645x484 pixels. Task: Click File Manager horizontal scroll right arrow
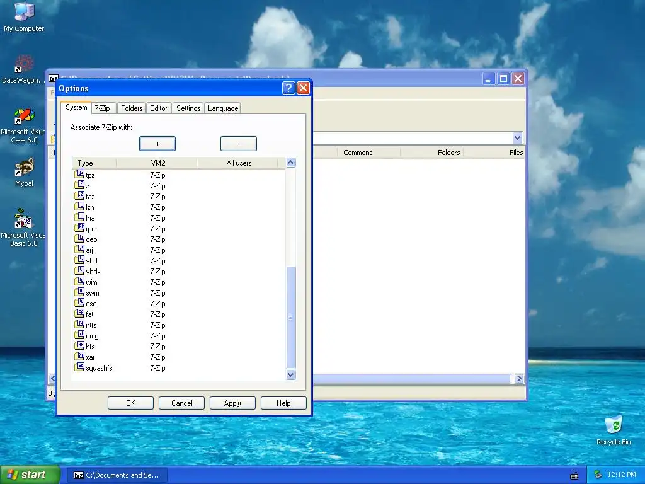click(519, 378)
